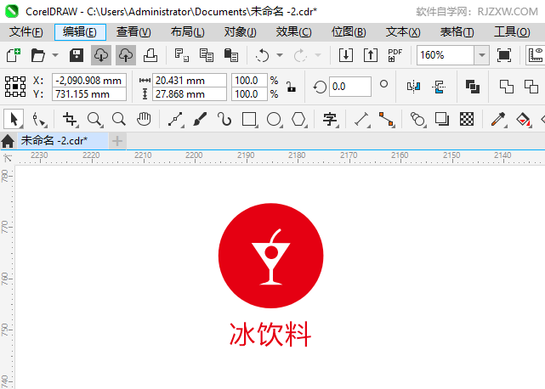Select the Crop tool
This screenshot has width=545, height=389.
(71, 119)
